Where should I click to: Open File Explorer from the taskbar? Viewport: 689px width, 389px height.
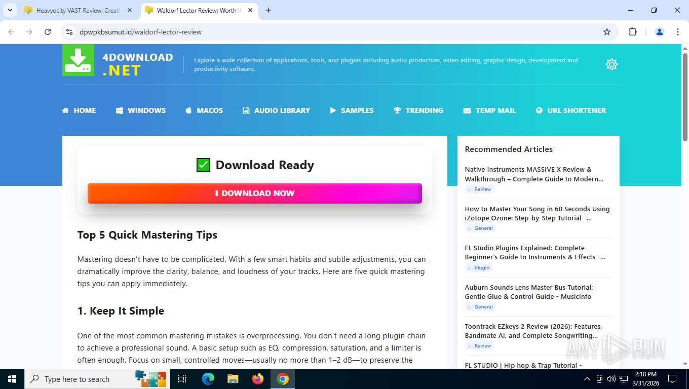point(233,379)
